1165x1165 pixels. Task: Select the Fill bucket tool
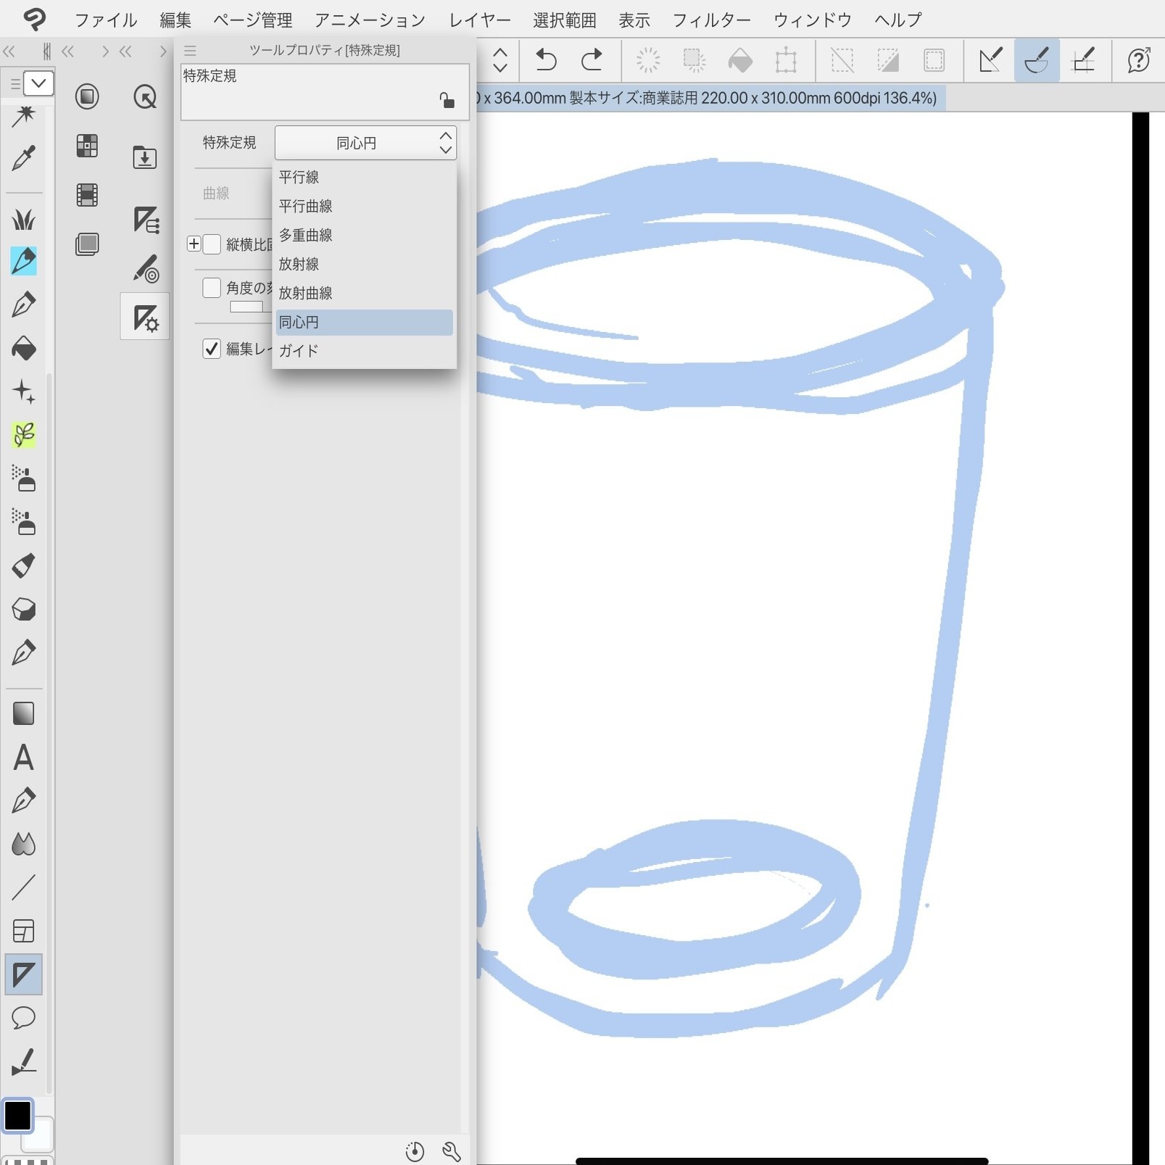point(24,348)
